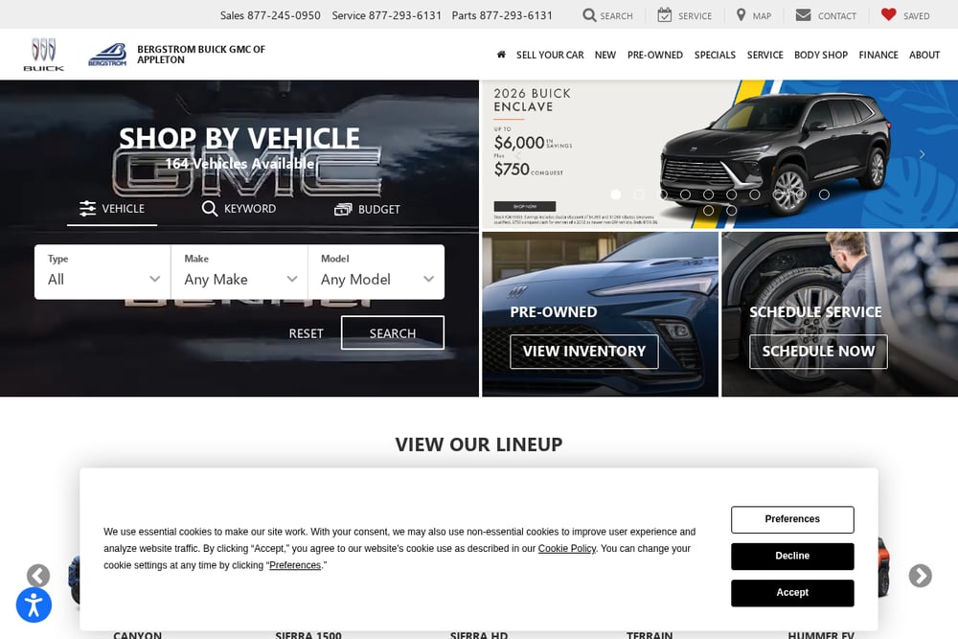Advance Enclave banner with right chevron
Screen dimensions: 958x639
coord(922,154)
